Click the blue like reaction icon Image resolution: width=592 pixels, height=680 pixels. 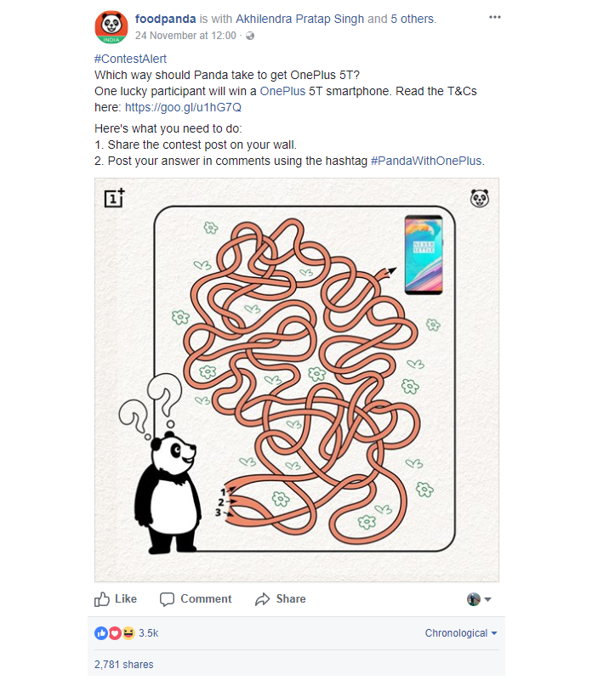pos(100,633)
